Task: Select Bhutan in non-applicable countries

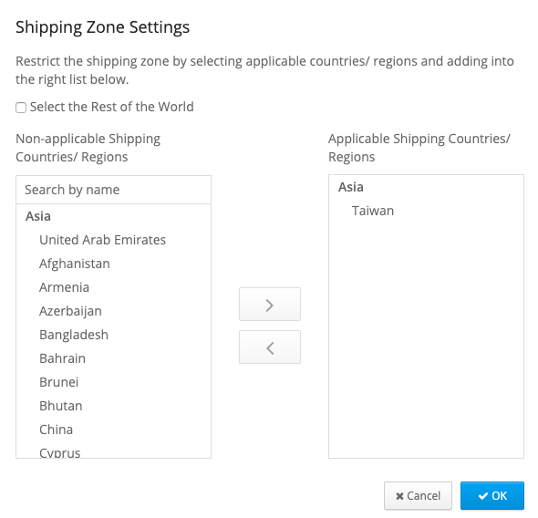Action: tap(61, 406)
